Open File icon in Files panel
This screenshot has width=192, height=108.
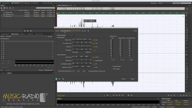coord(1,8)
